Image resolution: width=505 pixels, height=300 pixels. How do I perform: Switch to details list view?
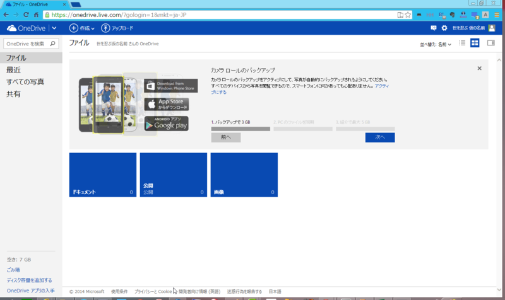[462, 43]
